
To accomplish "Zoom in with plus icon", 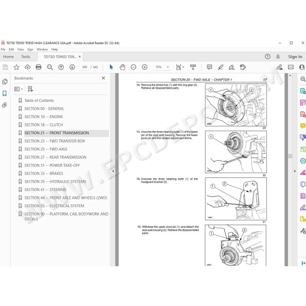I will click(x=145, y=67).
